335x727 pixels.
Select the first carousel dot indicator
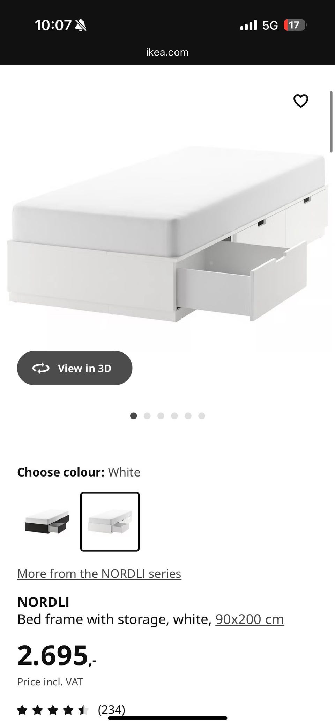click(133, 416)
